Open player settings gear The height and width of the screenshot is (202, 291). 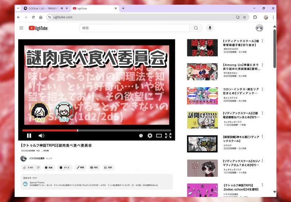150,136
